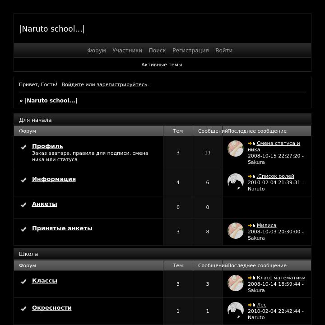Open the Принятые анкеты forum
This screenshot has height=325, width=325.
[62, 228]
